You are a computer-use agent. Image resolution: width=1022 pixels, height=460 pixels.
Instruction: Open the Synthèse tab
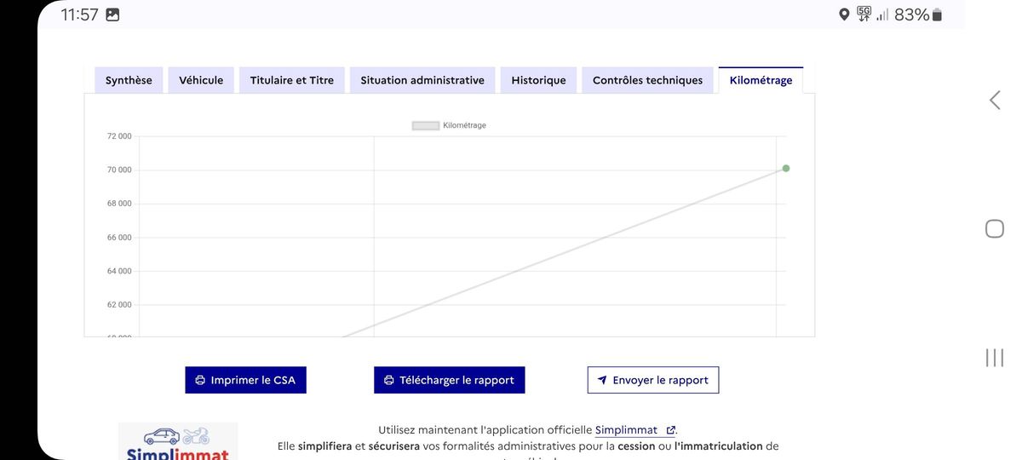(x=129, y=80)
